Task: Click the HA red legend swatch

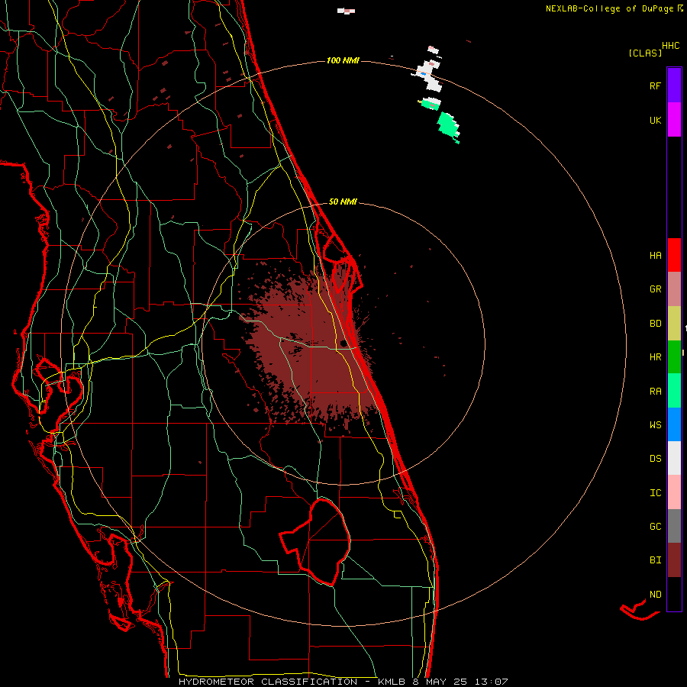Action: pos(674,255)
